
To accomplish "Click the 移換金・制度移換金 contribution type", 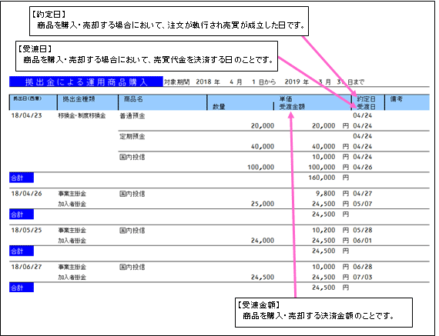I will [x=82, y=116].
